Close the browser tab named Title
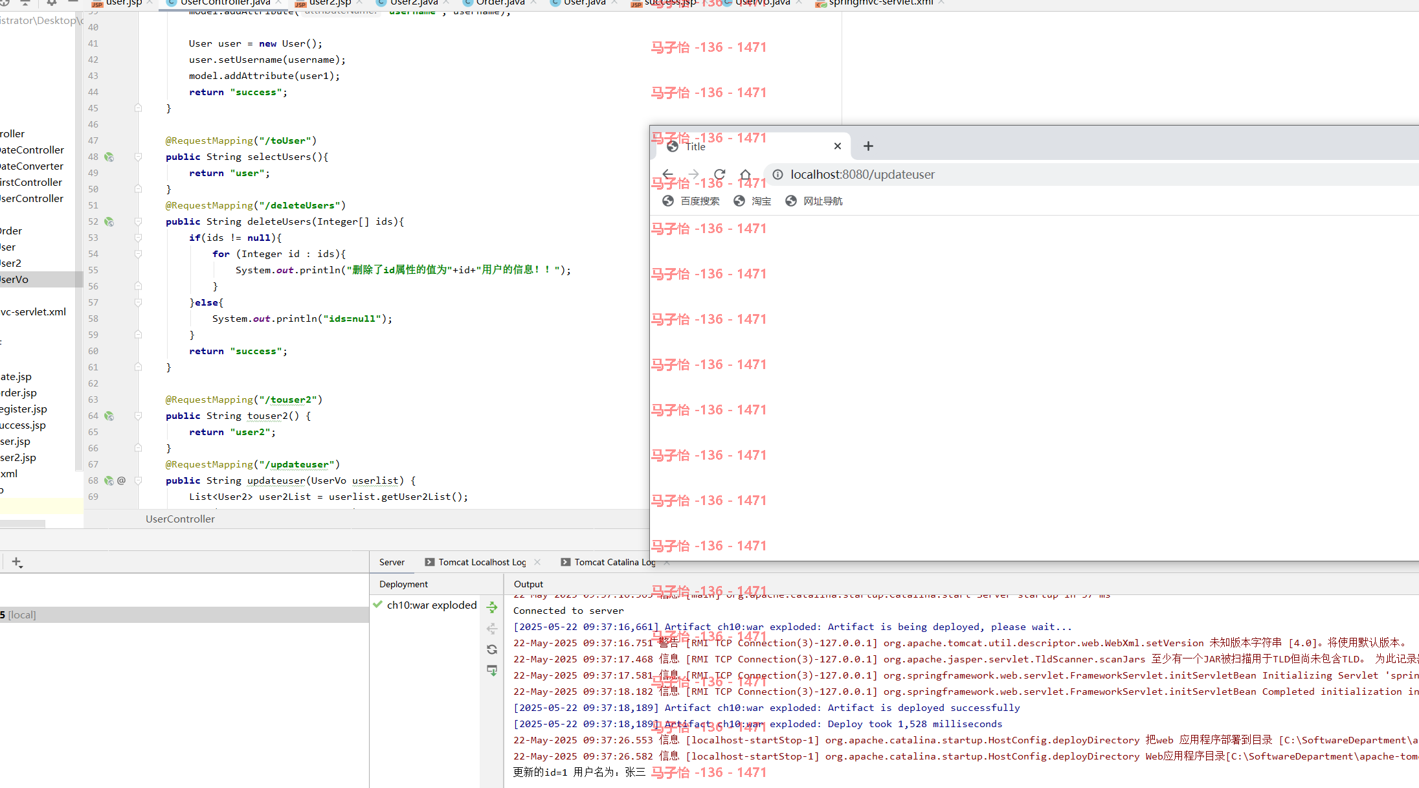The image size is (1419, 788). pos(838,146)
